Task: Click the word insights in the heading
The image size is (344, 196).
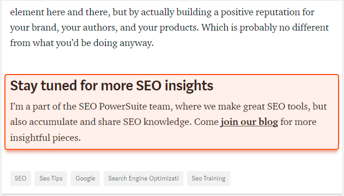Action: [x=189, y=85]
